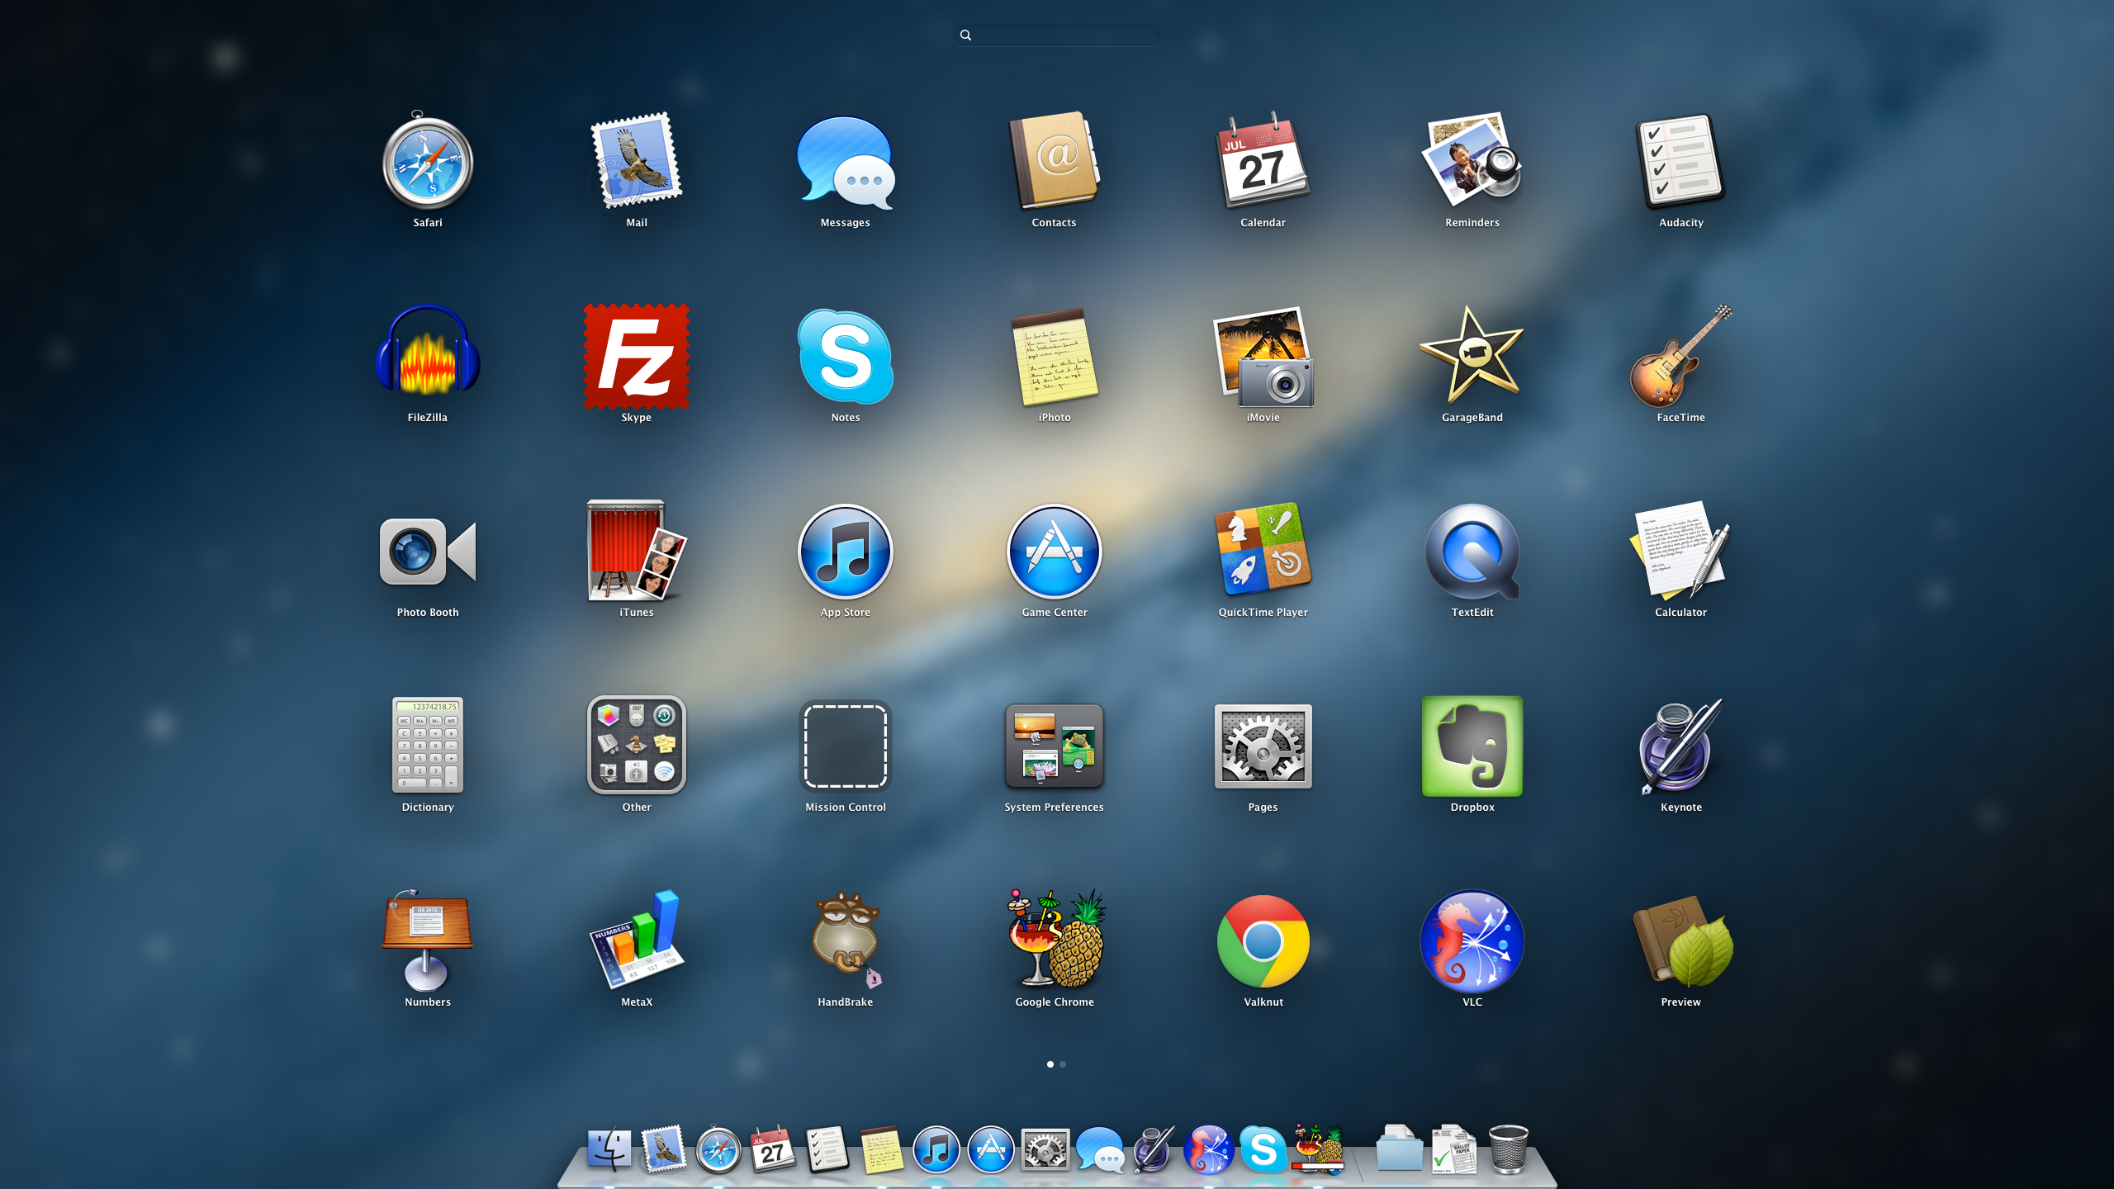This screenshot has height=1189, width=2114.
Task: Click the Launchpad search field
Action: [x=1056, y=35]
